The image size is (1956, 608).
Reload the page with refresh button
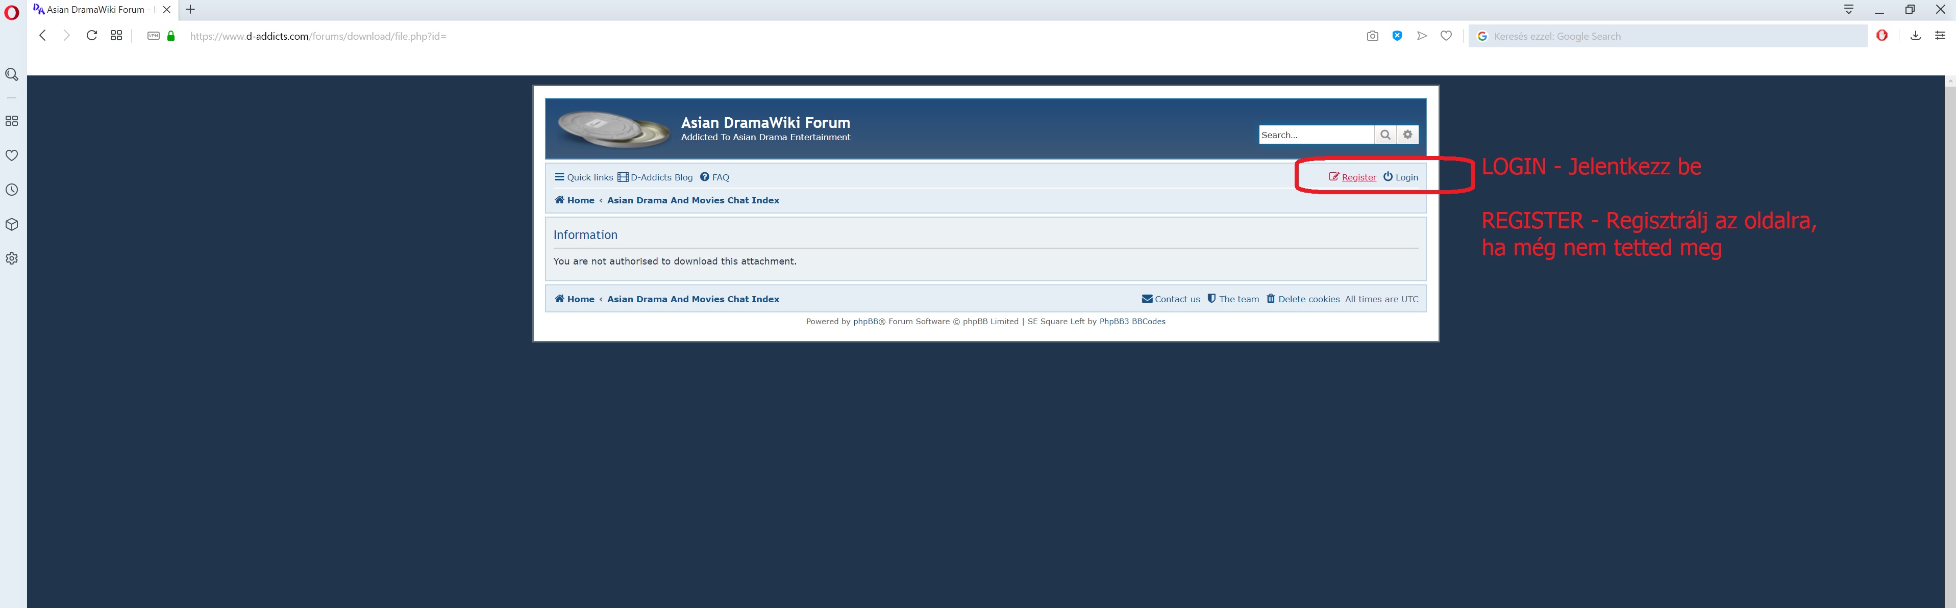coord(91,36)
